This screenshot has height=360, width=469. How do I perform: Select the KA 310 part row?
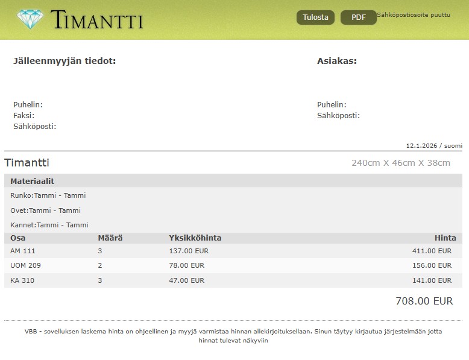23,280
